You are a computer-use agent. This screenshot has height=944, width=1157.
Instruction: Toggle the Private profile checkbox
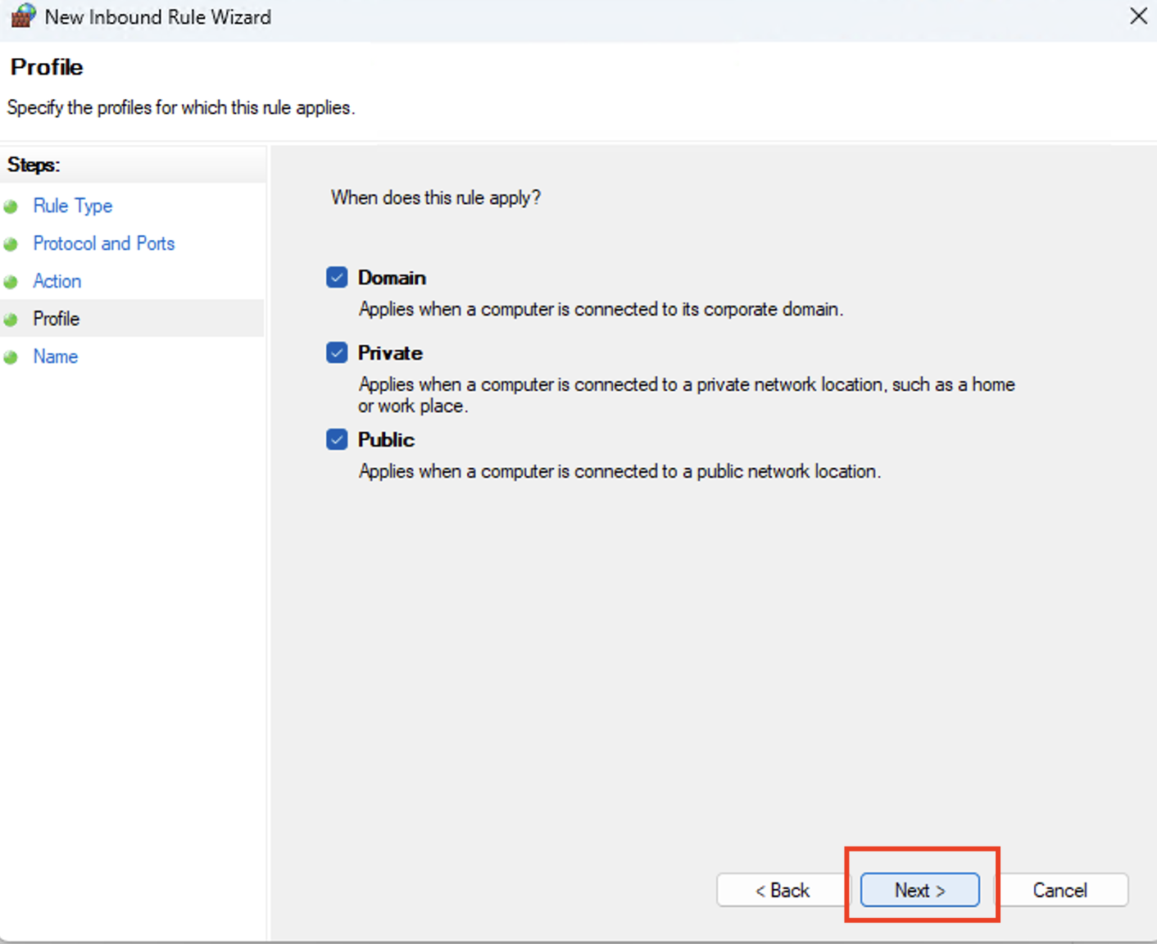(337, 353)
